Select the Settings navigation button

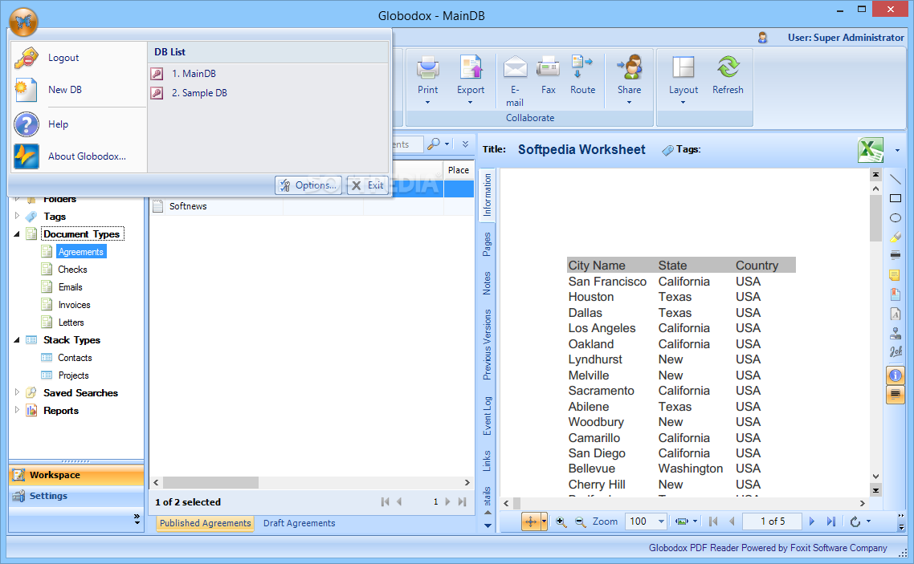tap(76, 496)
